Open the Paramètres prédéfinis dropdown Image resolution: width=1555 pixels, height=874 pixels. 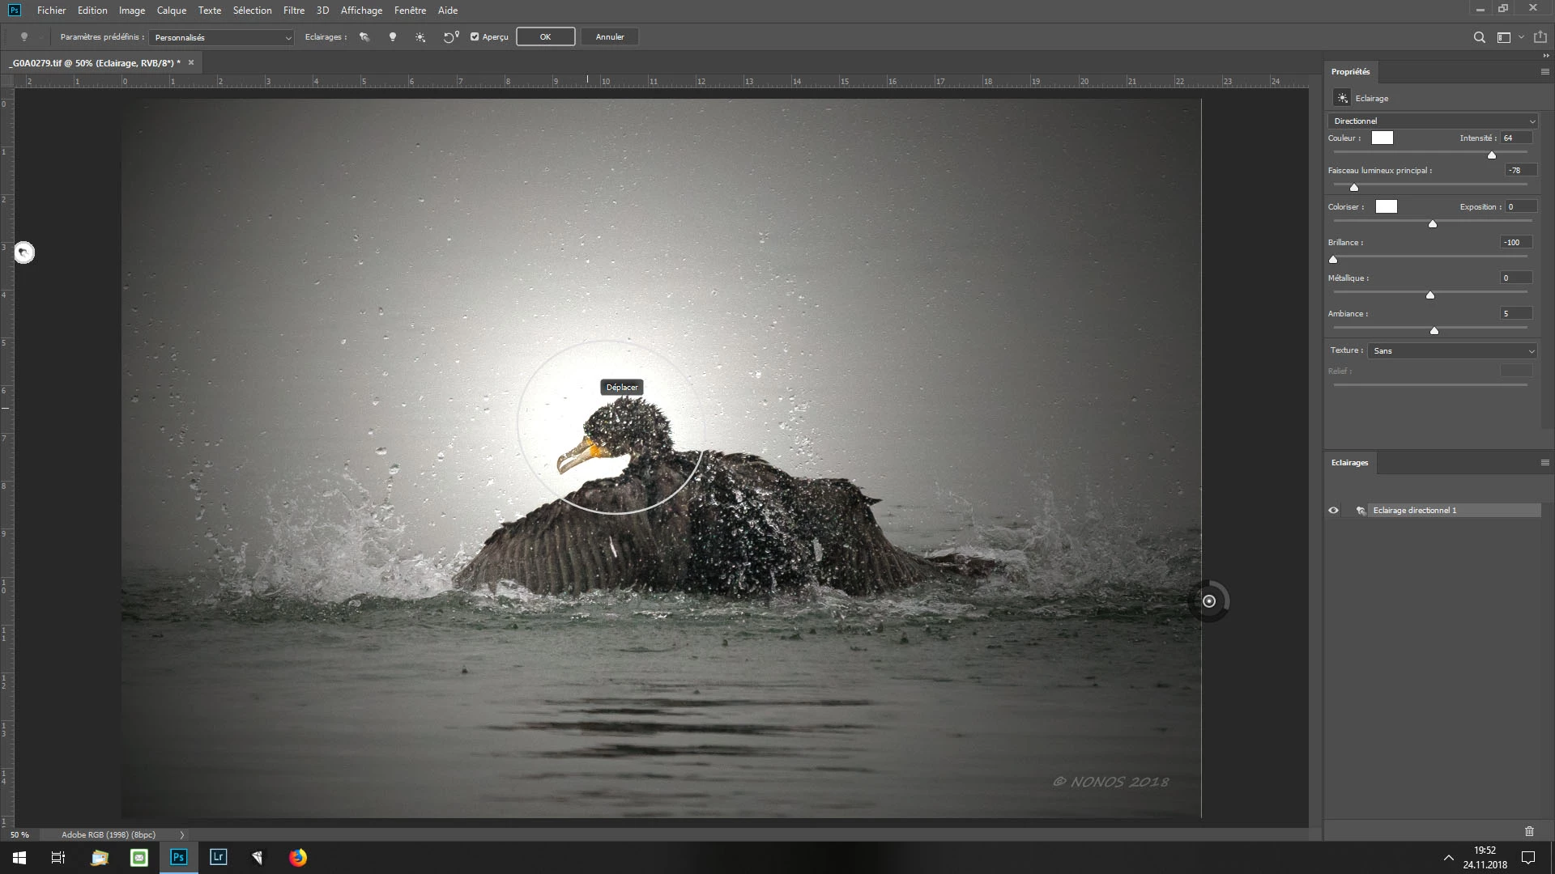click(221, 37)
